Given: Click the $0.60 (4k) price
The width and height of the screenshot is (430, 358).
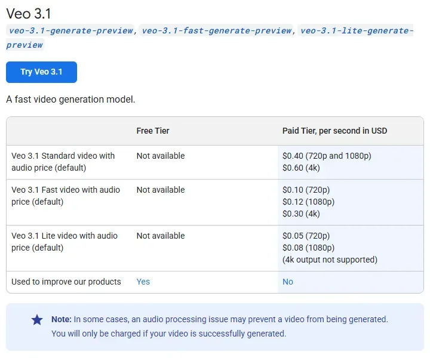Looking at the screenshot, I should (301, 168).
